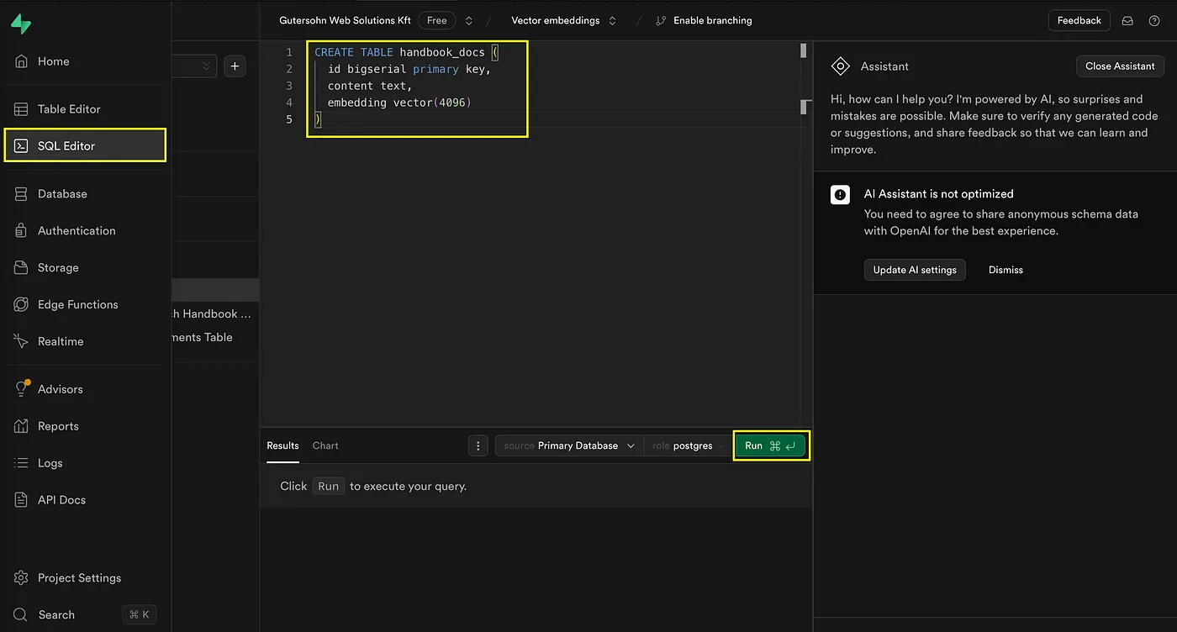1177x632 pixels.
Task: Run the SQL query
Action: click(771, 446)
